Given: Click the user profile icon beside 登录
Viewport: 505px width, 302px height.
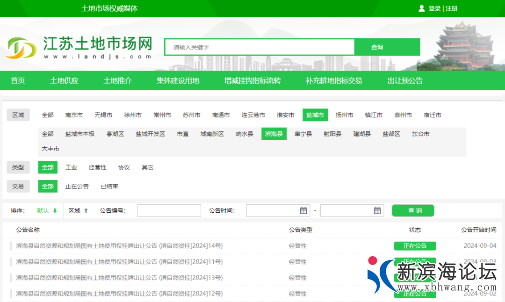Looking at the screenshot, I should [421, 8].
